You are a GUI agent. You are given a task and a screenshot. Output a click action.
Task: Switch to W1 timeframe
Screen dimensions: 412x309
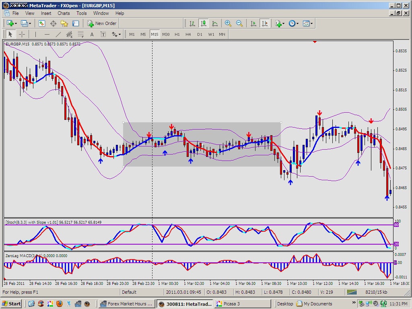pos(211,35)
